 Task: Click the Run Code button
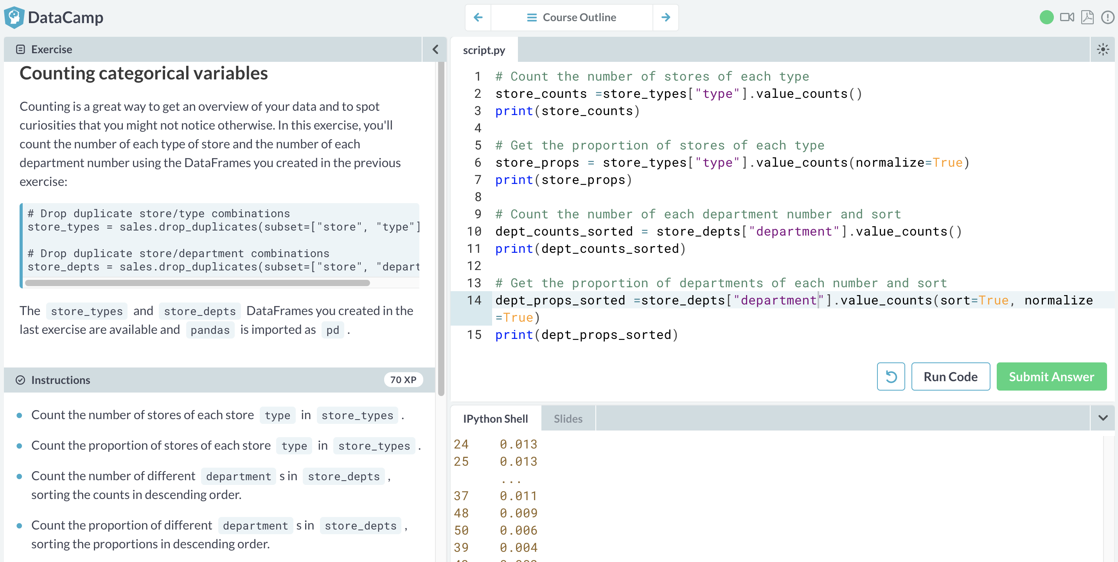pos(950,376)
